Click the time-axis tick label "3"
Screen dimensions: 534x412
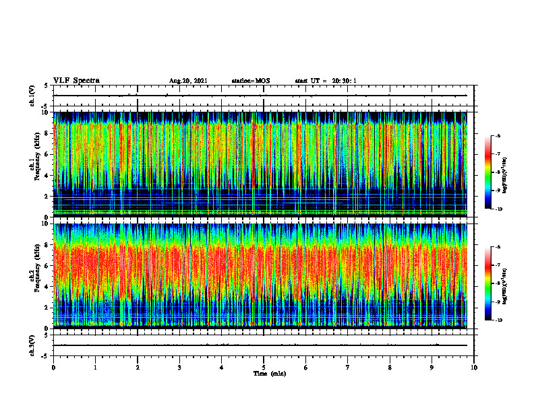(x=179, y=368)
